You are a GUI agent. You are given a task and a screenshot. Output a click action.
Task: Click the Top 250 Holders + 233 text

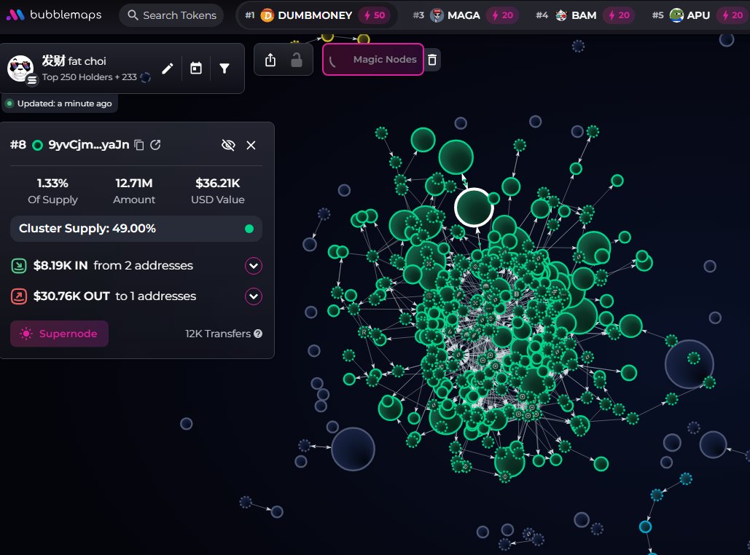point(89,77)
